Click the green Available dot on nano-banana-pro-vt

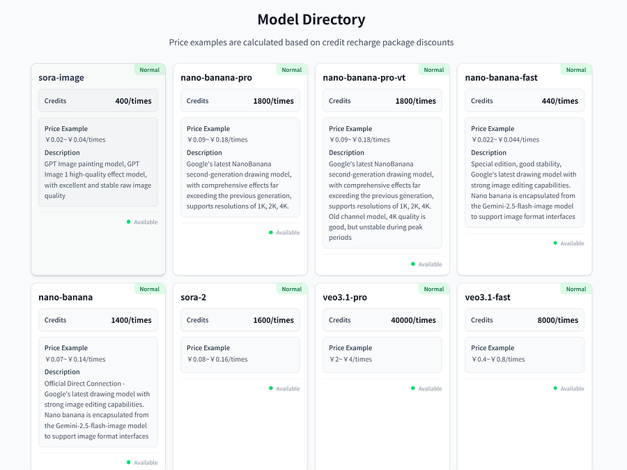(x=413, y=264)
